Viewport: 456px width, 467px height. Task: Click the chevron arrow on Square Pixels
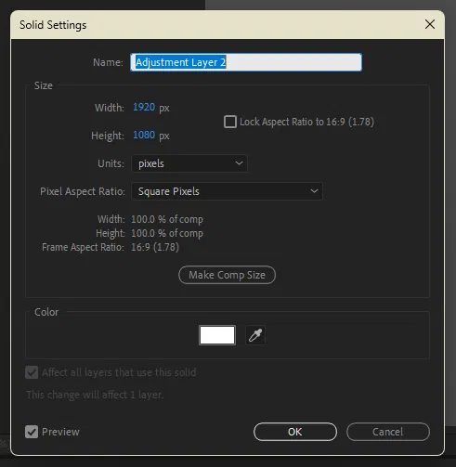pyautogui.click(x=314, y=191)
